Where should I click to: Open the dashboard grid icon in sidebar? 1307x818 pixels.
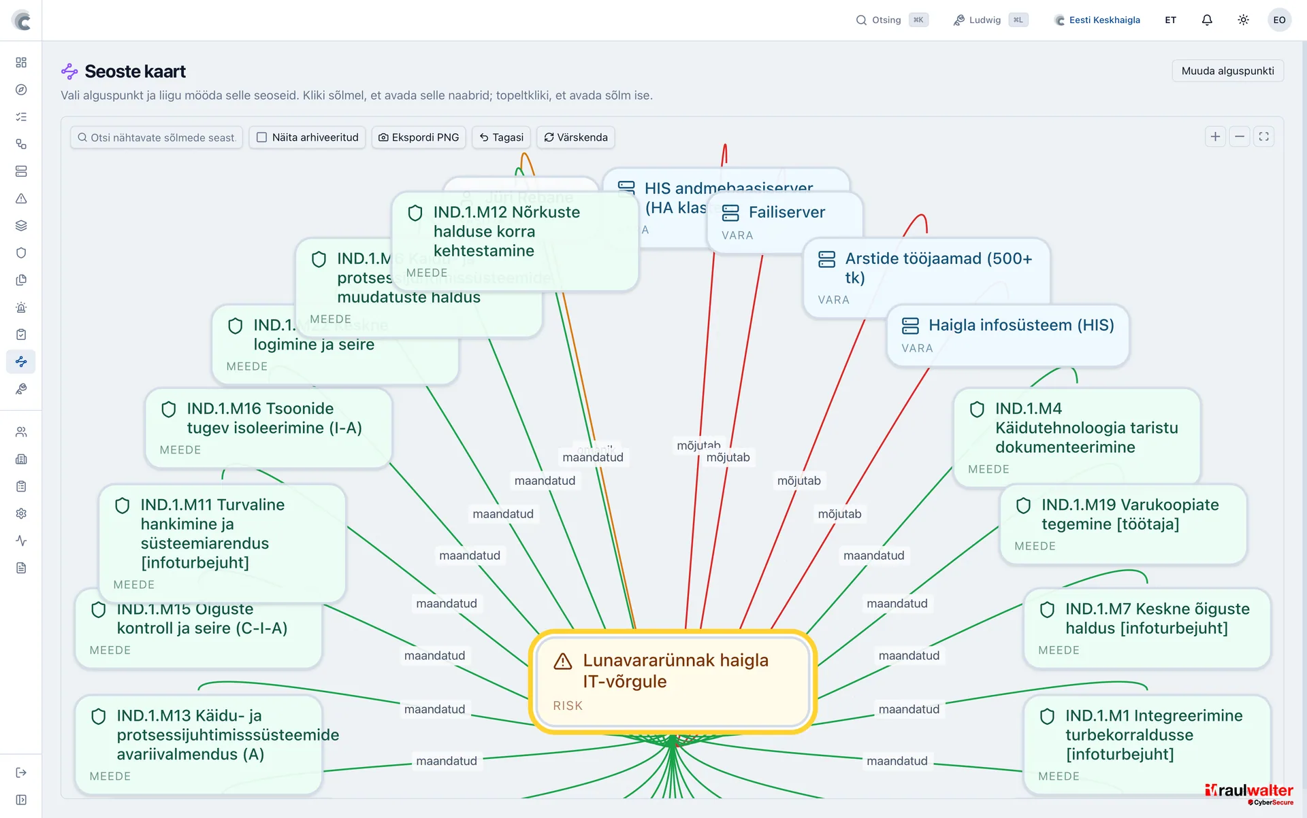[x=21, y=63]
